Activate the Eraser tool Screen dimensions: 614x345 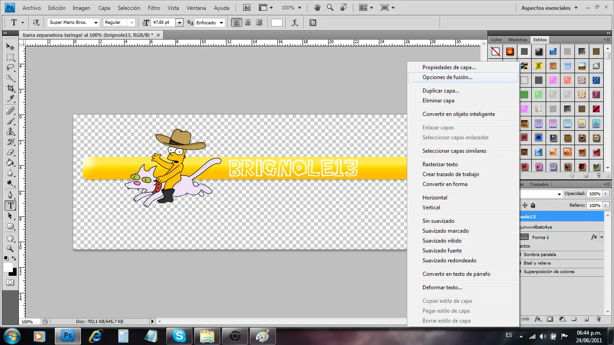point(10,152)
